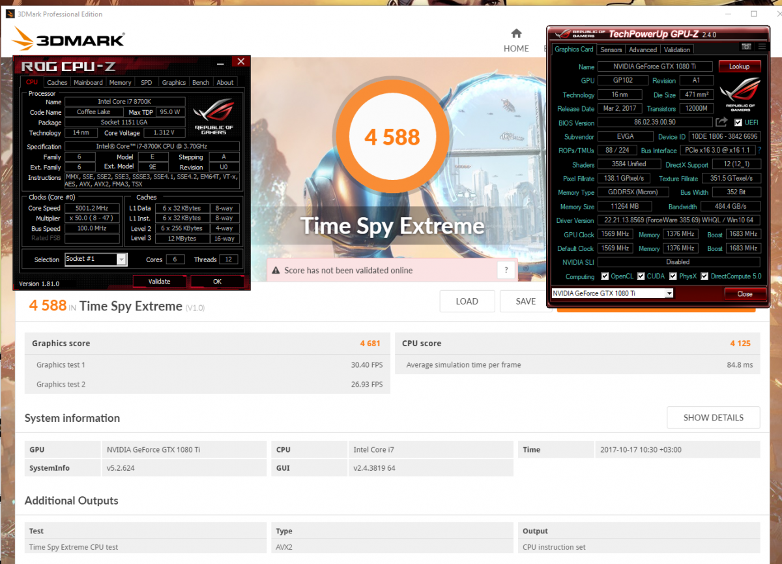Click 3DMark title bar app icon
This screenshot has width=782, height=564.
click(x=9, y=14)
